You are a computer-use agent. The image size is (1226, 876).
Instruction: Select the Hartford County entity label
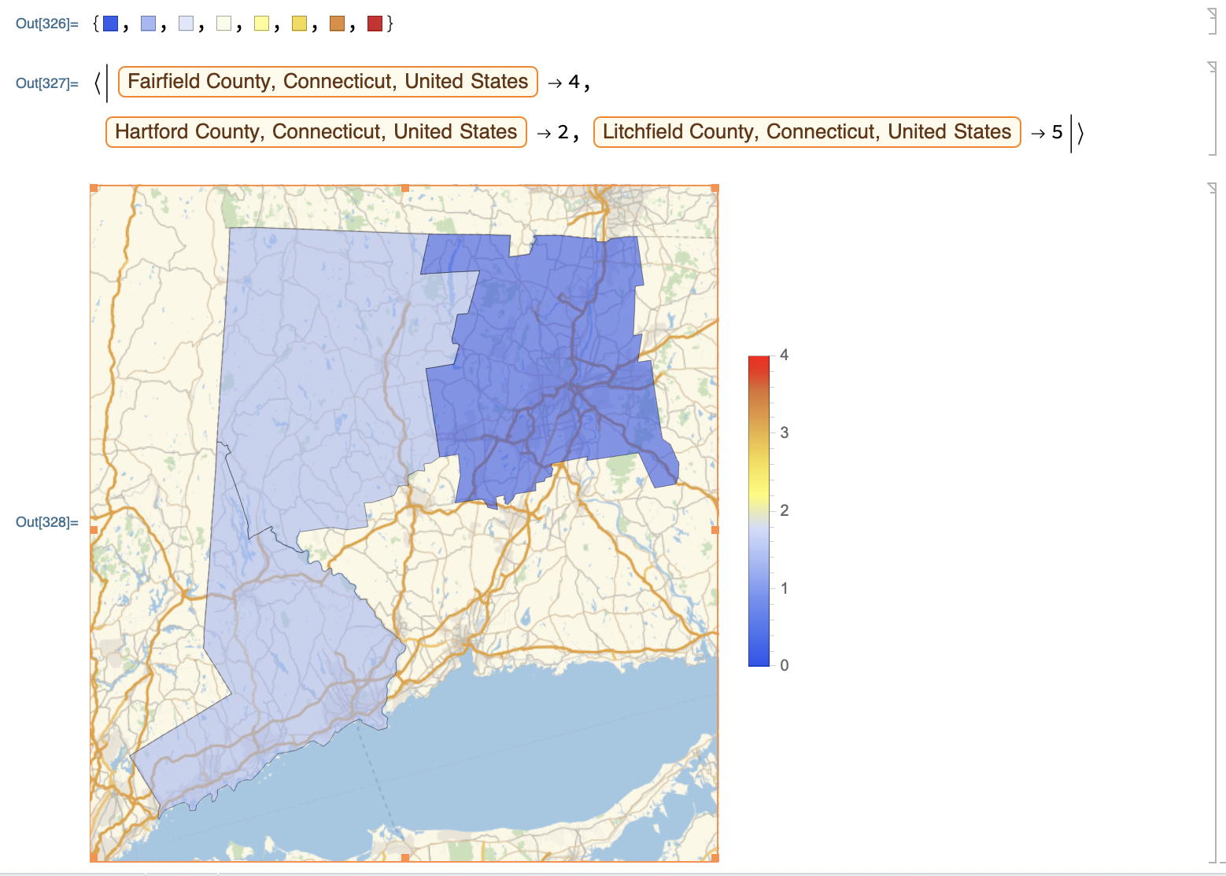coord(316,132)
